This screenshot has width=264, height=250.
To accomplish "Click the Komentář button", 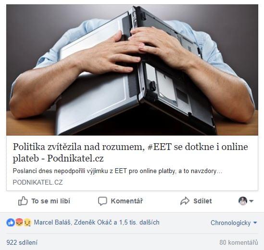I will point(120,201).
